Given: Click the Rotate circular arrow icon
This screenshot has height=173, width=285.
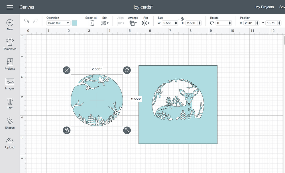Looking at the screenshot, I should [212, 23].
